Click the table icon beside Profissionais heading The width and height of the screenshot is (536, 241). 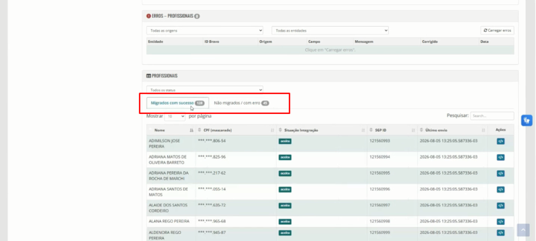(148, 76)
